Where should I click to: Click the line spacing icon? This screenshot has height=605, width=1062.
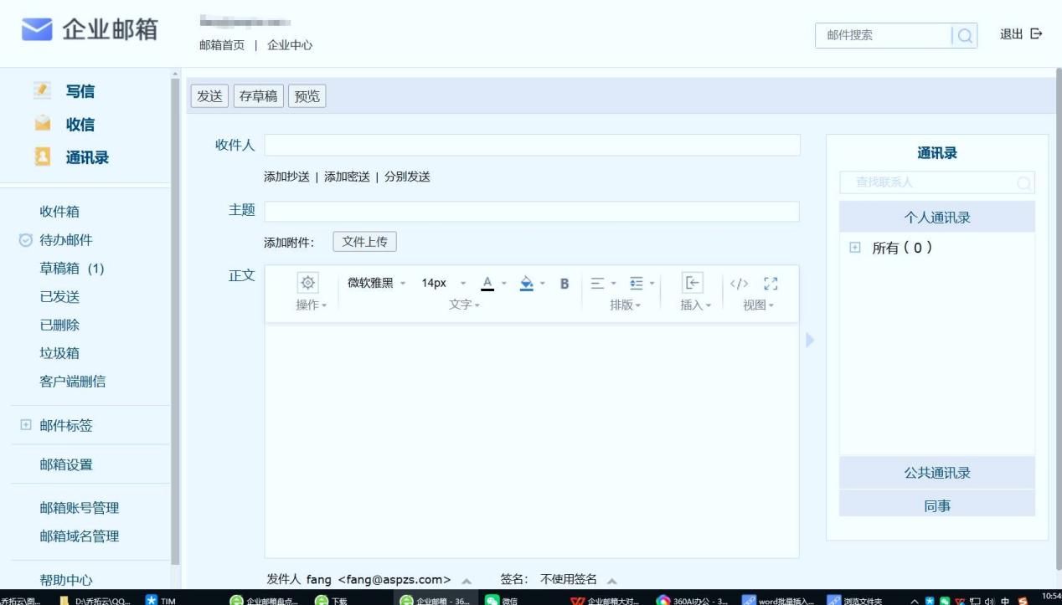click(x=637, y=284)
